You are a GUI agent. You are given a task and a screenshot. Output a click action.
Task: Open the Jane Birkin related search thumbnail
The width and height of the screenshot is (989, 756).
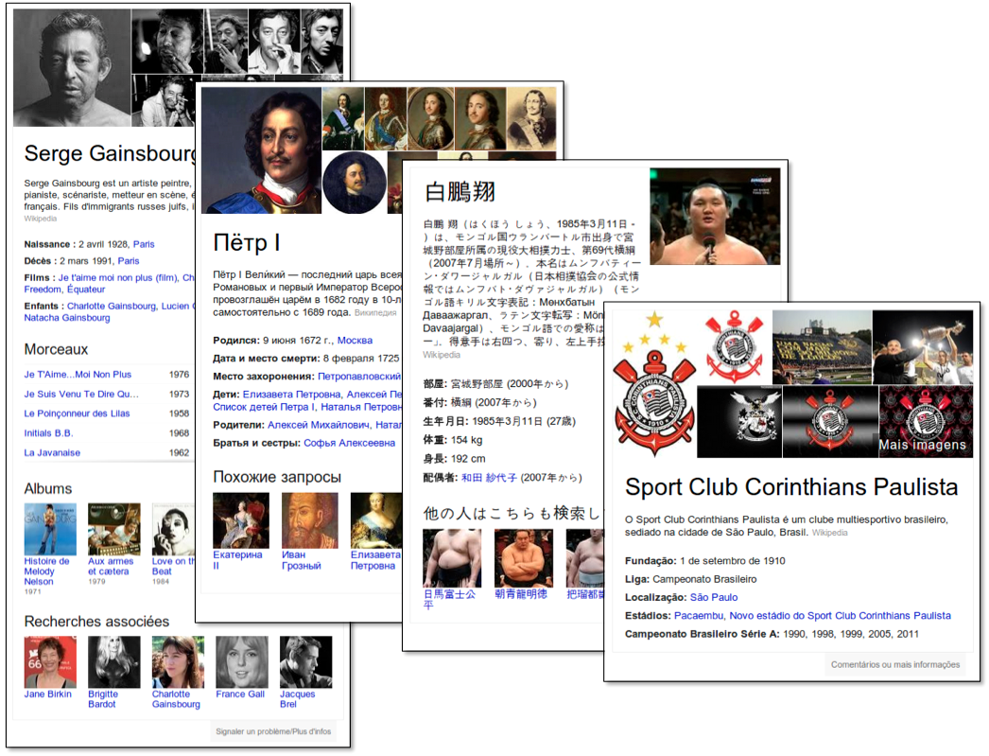(x=50, y=662)
